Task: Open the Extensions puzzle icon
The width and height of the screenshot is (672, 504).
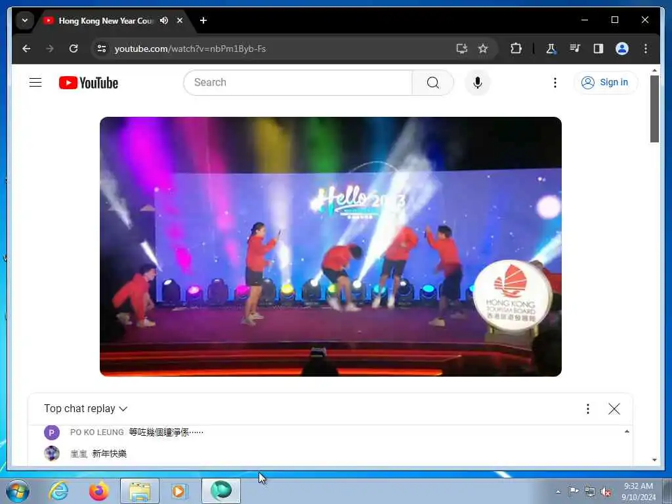Action: [x=516, y=49]
